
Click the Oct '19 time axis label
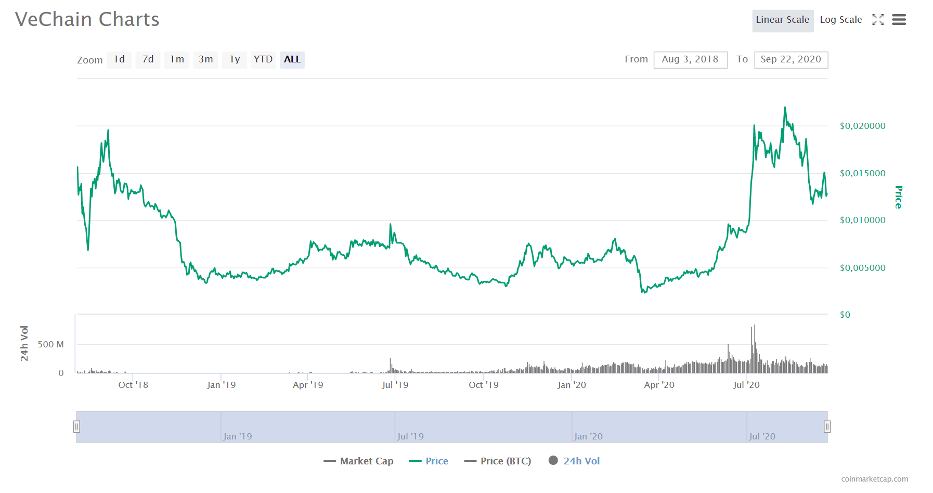click(x=484, y=385)
